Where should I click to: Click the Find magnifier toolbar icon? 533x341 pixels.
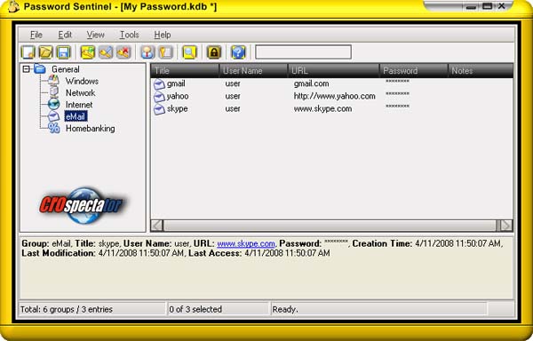(189, 52)
